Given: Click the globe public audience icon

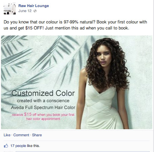Looking at the screenshot, I should coord(35,11).
